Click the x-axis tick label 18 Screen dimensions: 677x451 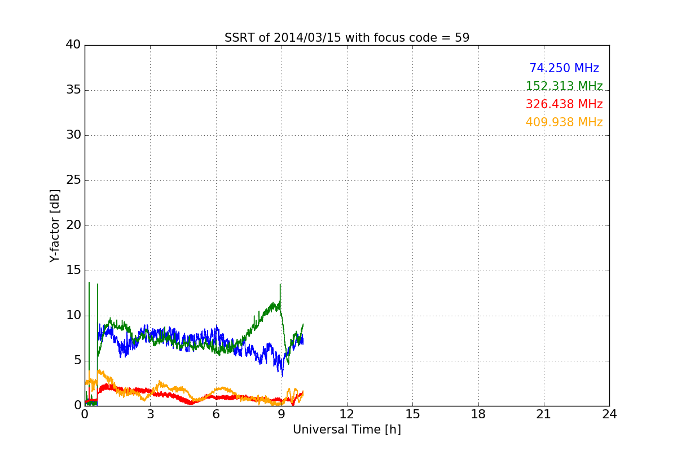(478, 414)
